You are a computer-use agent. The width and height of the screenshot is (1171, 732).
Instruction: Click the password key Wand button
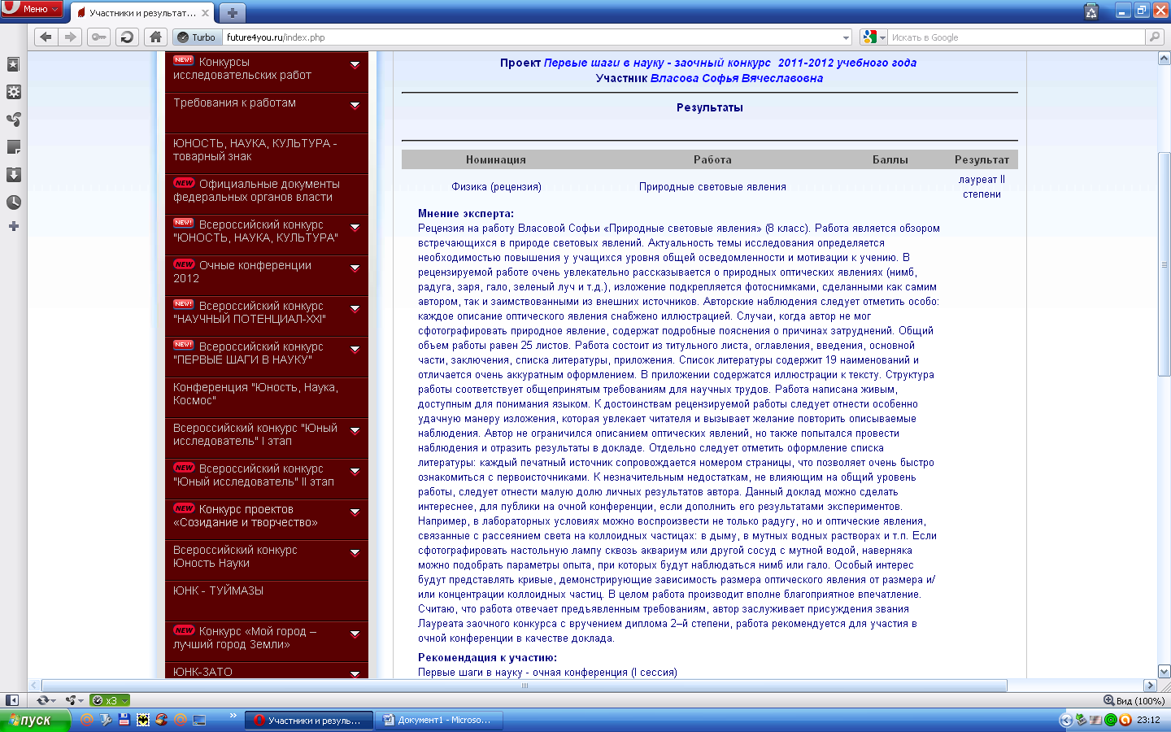pos(98,37)
